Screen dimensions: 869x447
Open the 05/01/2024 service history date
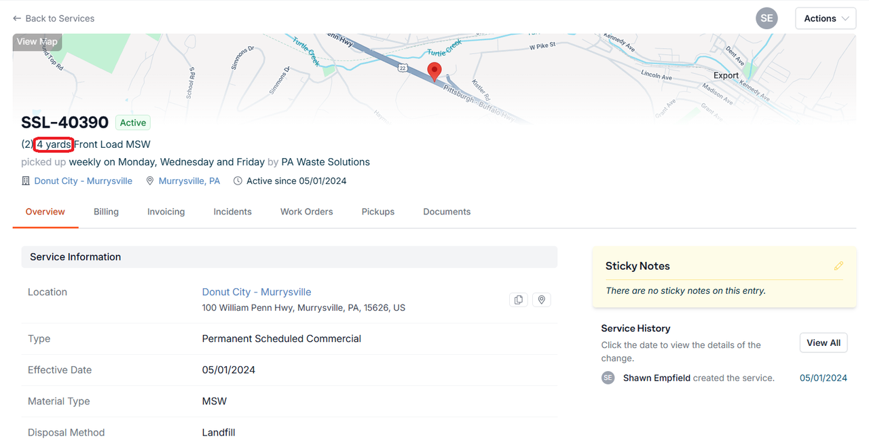(x=824, y=378)
